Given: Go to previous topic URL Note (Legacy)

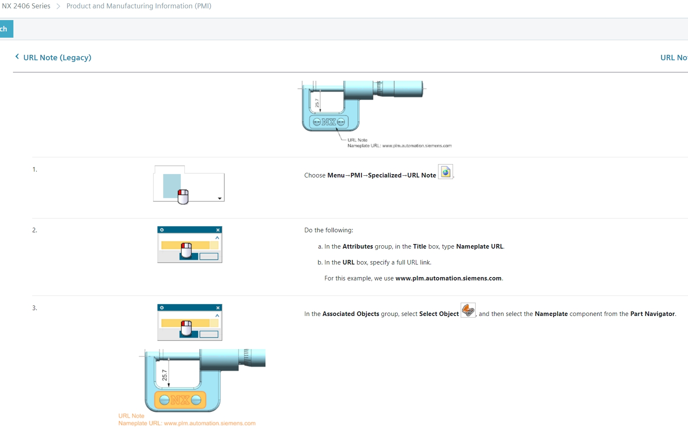Looking at the screenshot, I should (x=57, y=57).
